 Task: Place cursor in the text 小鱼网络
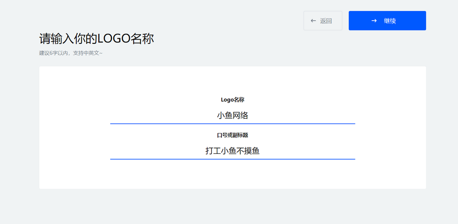pyautogui.click(x=232, y=115)
